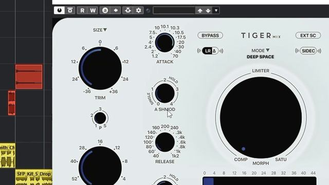Click the SIDEC listen button
The image size is (329, 185).
click(308, 51)
